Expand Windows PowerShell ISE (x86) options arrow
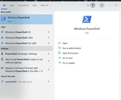This screenshot has height=100, width=121. click(49, 43)
